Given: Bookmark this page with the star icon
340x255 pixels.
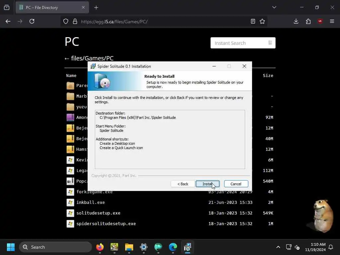Looking at the screenshot, I should click(x=262, y=21).
